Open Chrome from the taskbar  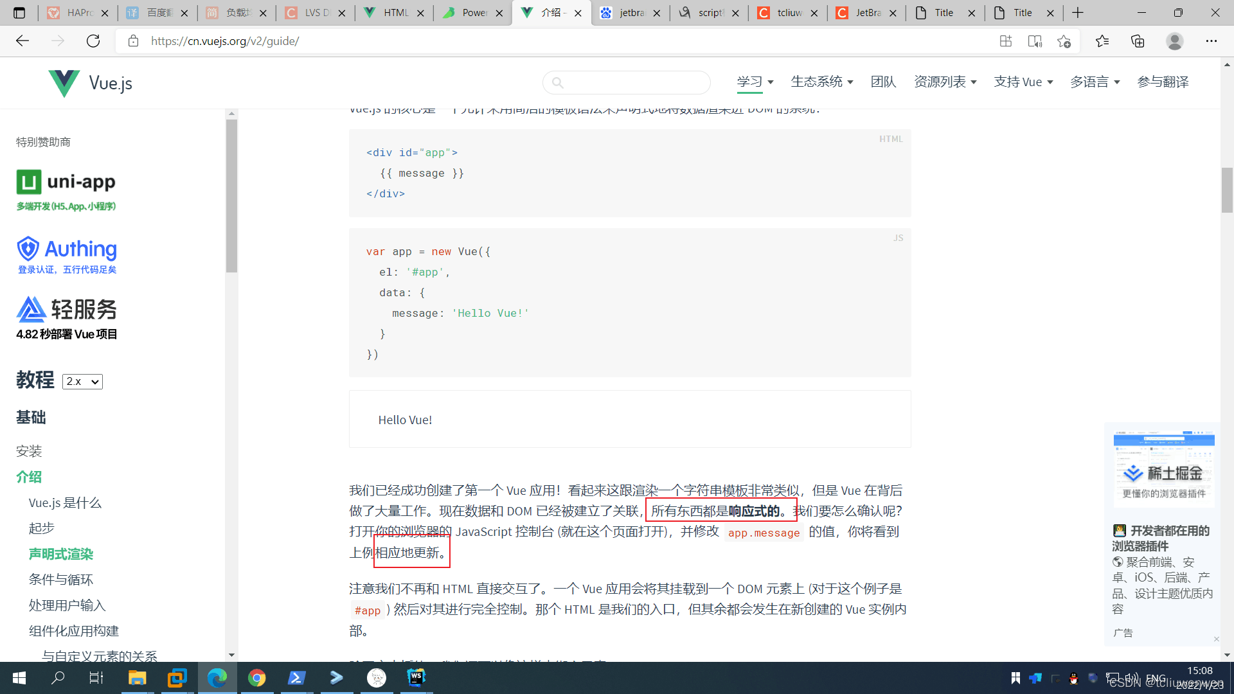[257, 677]
